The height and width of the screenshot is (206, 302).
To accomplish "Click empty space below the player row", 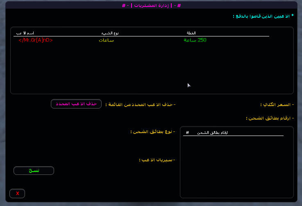I will tap(123, 70).
